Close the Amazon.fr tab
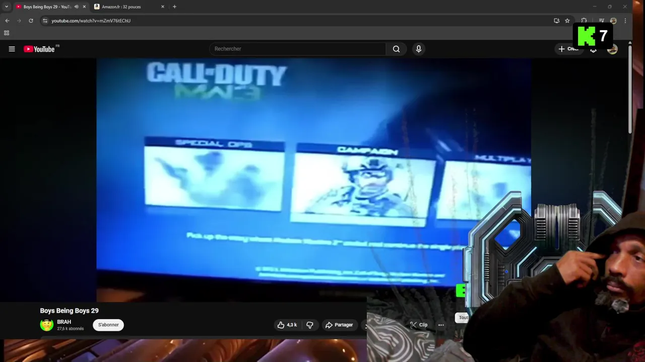This screenshot has width=645, height=362. (x=162, y=7)
